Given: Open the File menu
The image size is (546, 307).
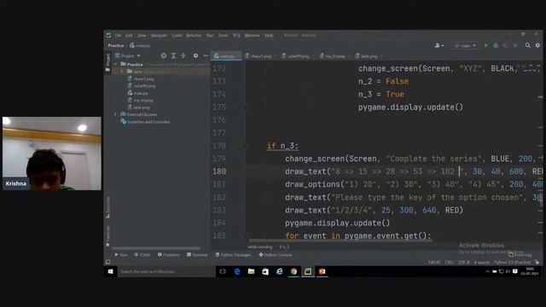Looking at the screenshot, I should pyautogui.click(x=118, y=36).
